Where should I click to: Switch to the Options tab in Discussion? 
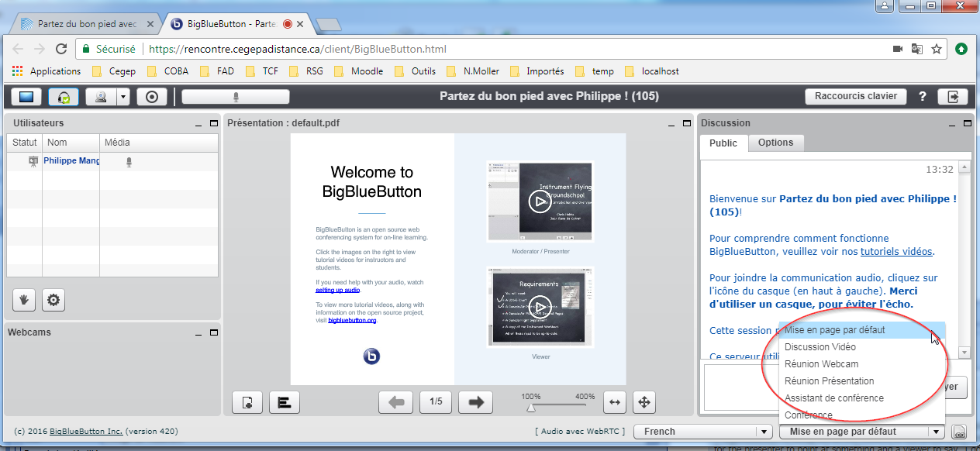[x=775, y=143]
